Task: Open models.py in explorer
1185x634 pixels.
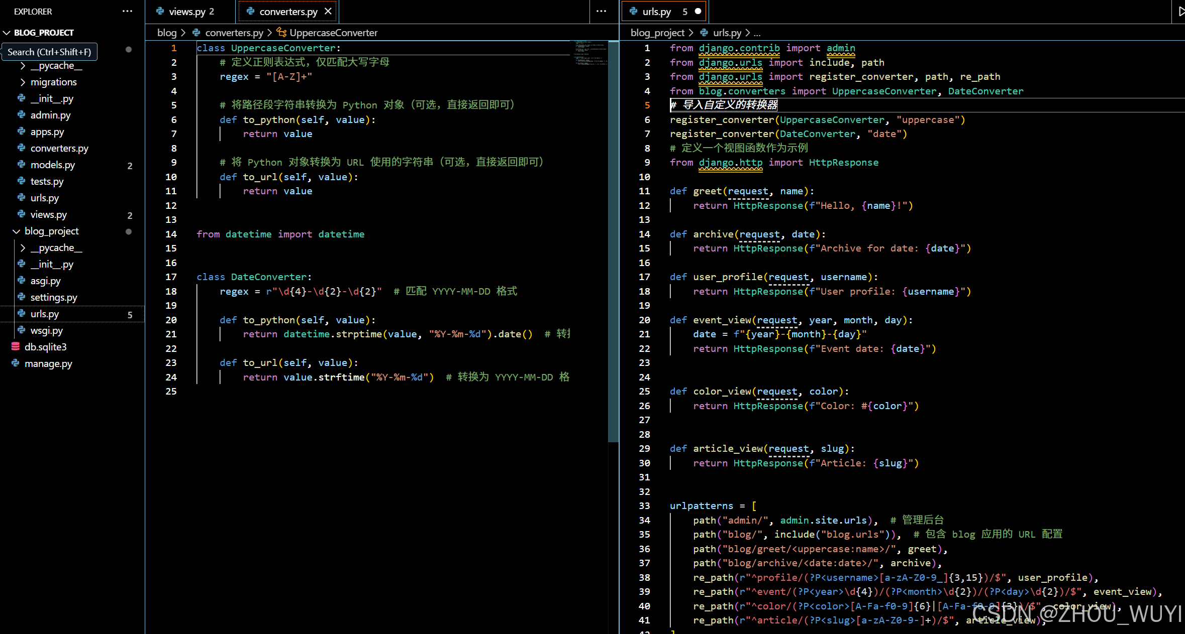Action: coord(53,165)
